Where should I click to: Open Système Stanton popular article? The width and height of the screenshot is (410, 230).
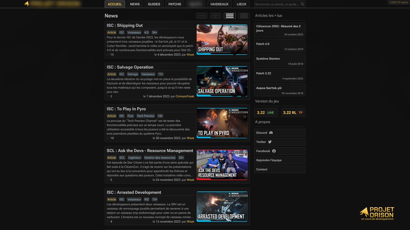pyautogui.click(x=279, y=61)
